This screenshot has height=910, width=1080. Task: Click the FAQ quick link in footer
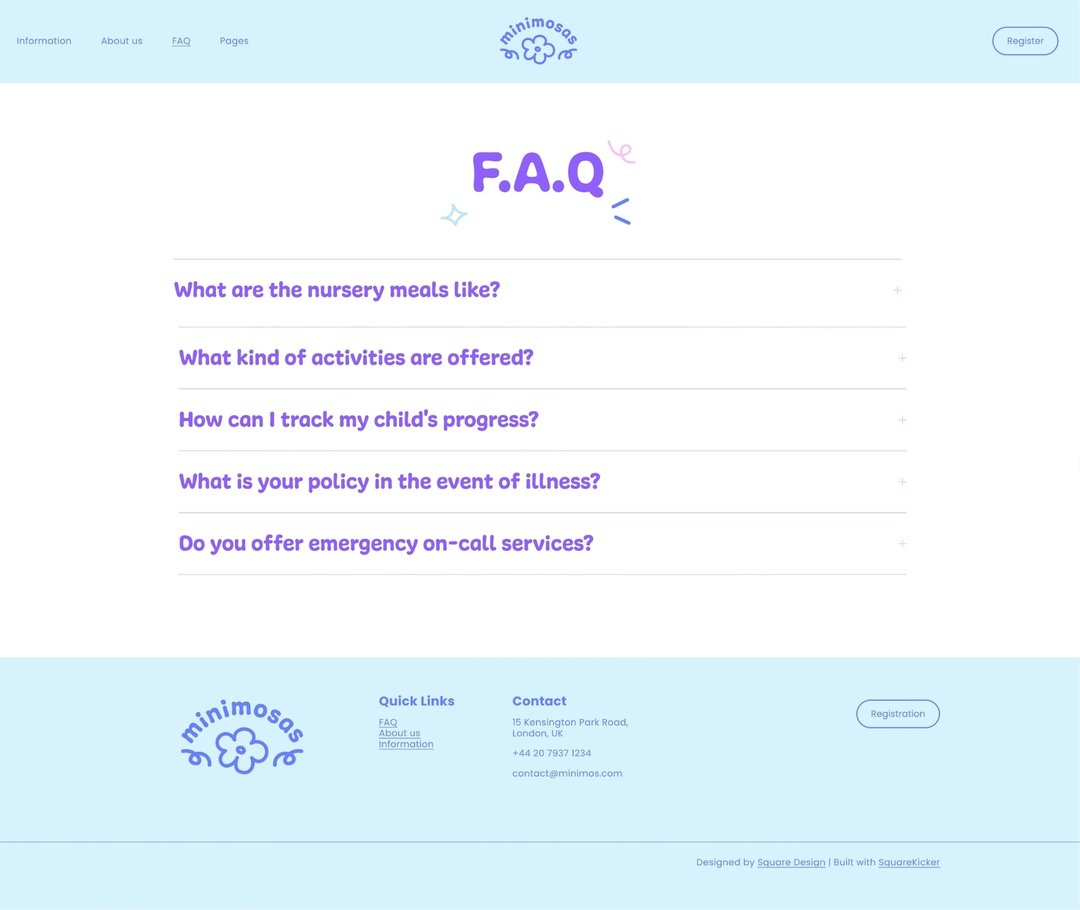click(x=388, y=722)
